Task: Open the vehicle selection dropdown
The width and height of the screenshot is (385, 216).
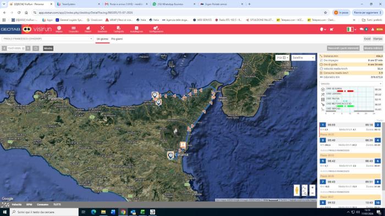Action: pos(47,39)
